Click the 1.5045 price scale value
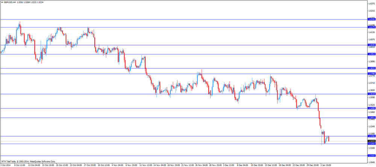Viewport: 376px width, 167px height. click(x=372, y=163)
